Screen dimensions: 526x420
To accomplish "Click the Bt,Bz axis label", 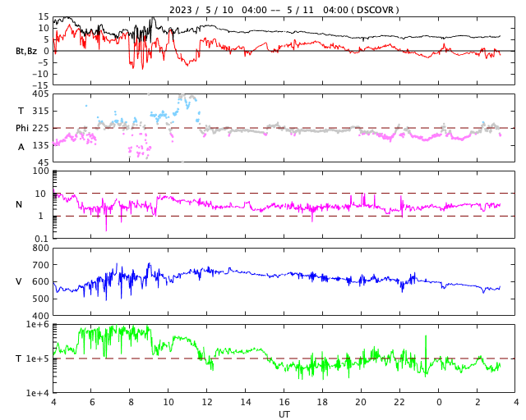I will click(26, 51).
